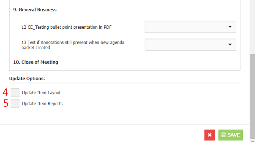Click the item "13 Test if Annotations still present"
The height and width of the screenshot is (142, 255).
pos(73,45)
